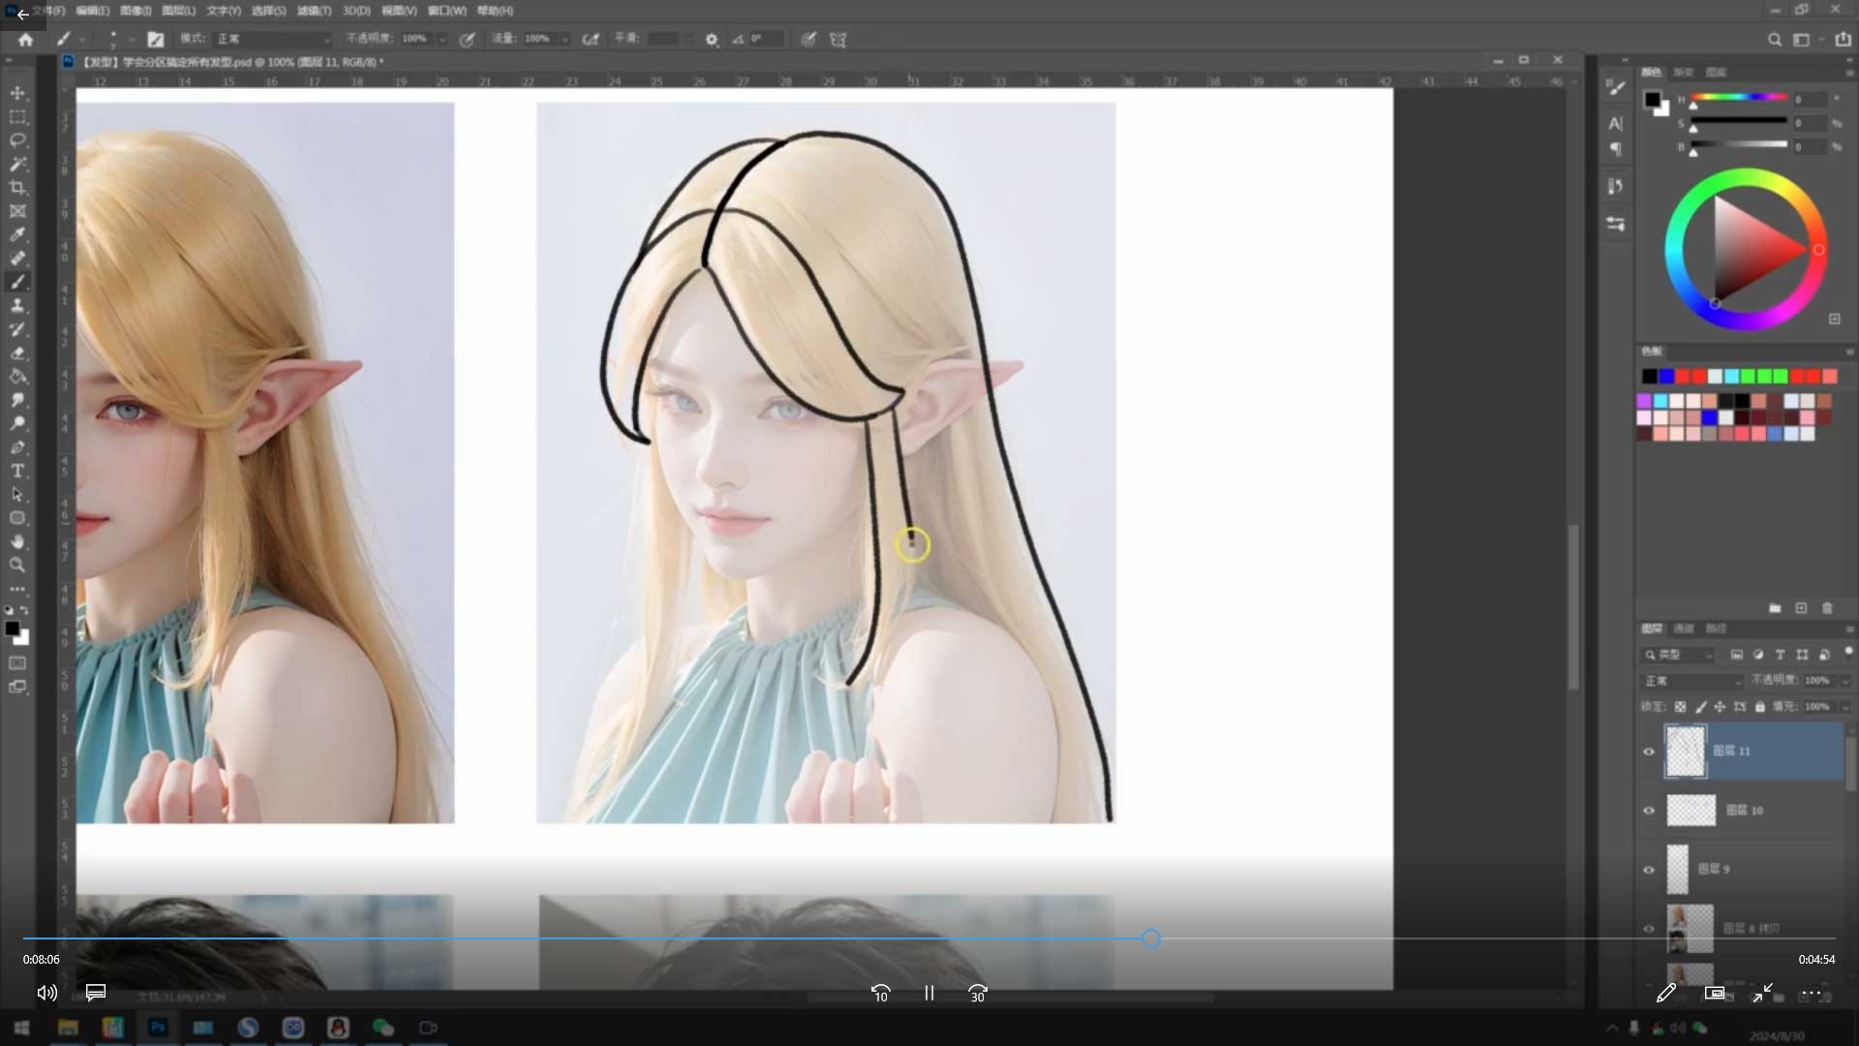
Task: Select the Eyedropper tool
Action: [17, 234]
